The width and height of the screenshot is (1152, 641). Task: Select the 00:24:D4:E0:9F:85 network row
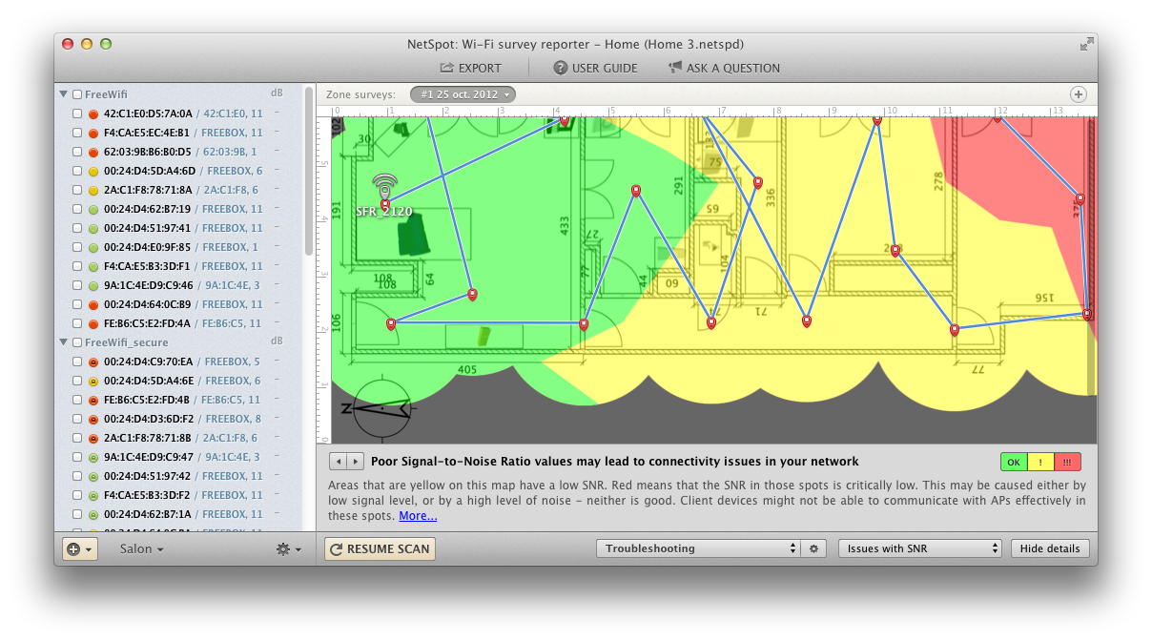(178, 247)
